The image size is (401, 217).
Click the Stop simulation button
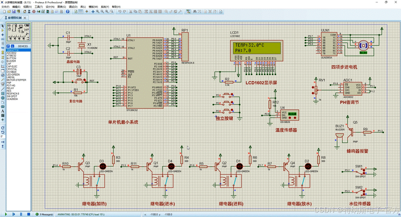tap(29, 214)
